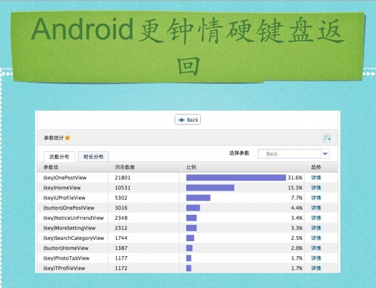376x288 pixels.
Task: Switch to the 次数分布 tab
Action: [59, 157]
